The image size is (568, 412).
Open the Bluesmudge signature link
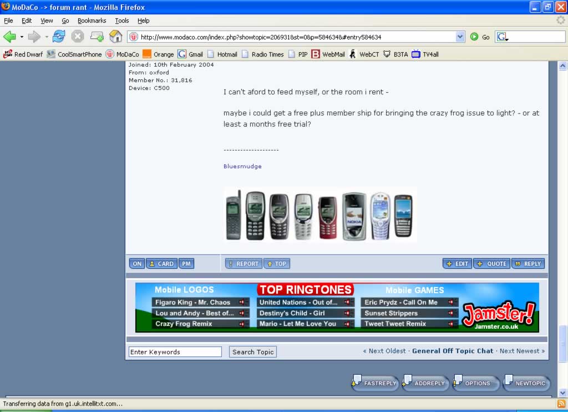[242, 166]
